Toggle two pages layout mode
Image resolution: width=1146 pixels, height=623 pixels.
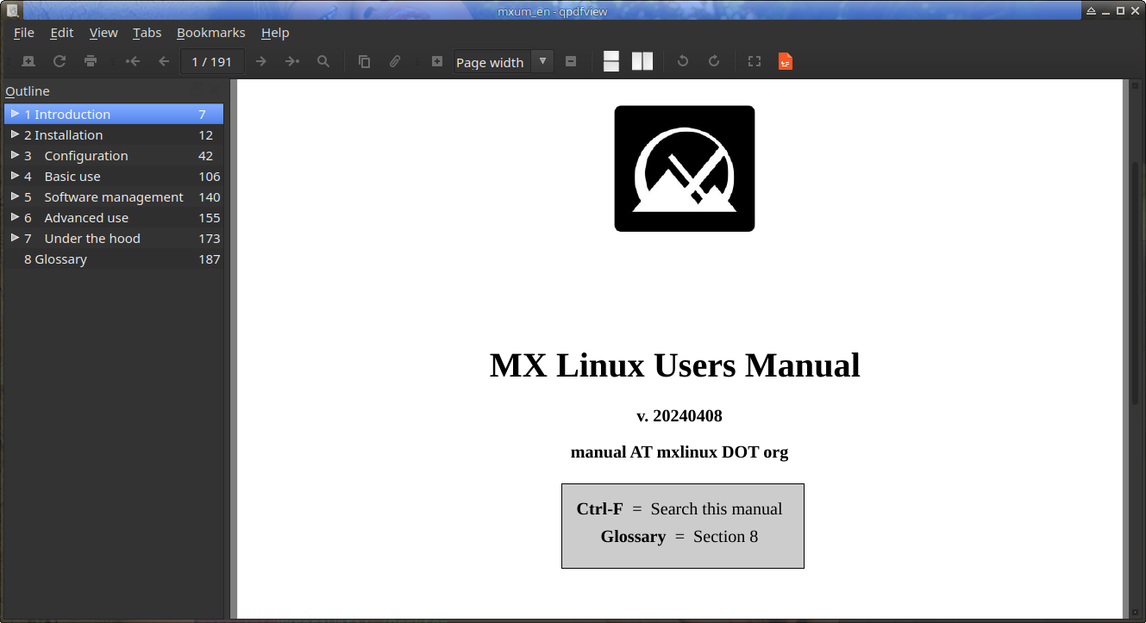tap(642, 61)
